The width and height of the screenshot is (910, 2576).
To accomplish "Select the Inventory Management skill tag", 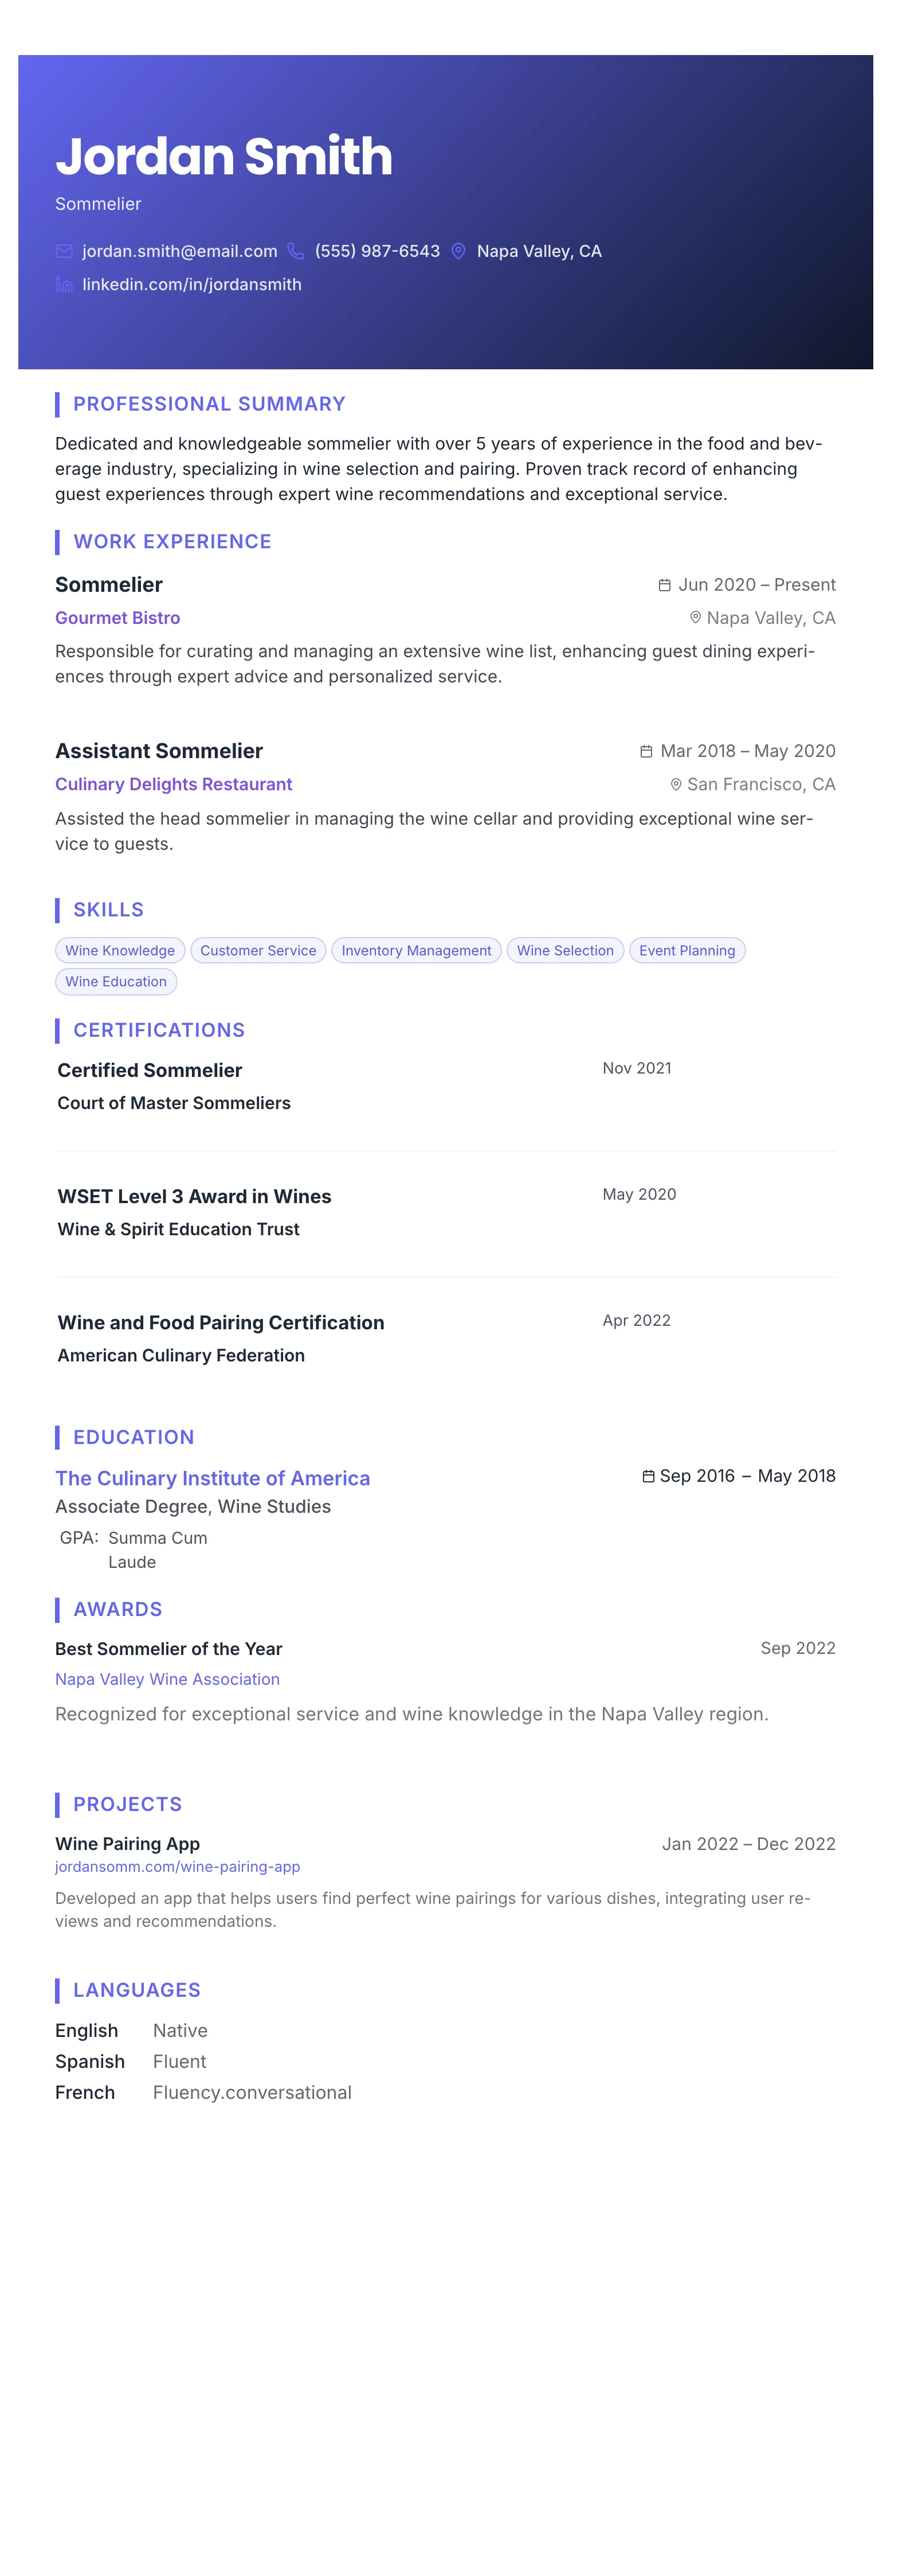I will [417, 950].
